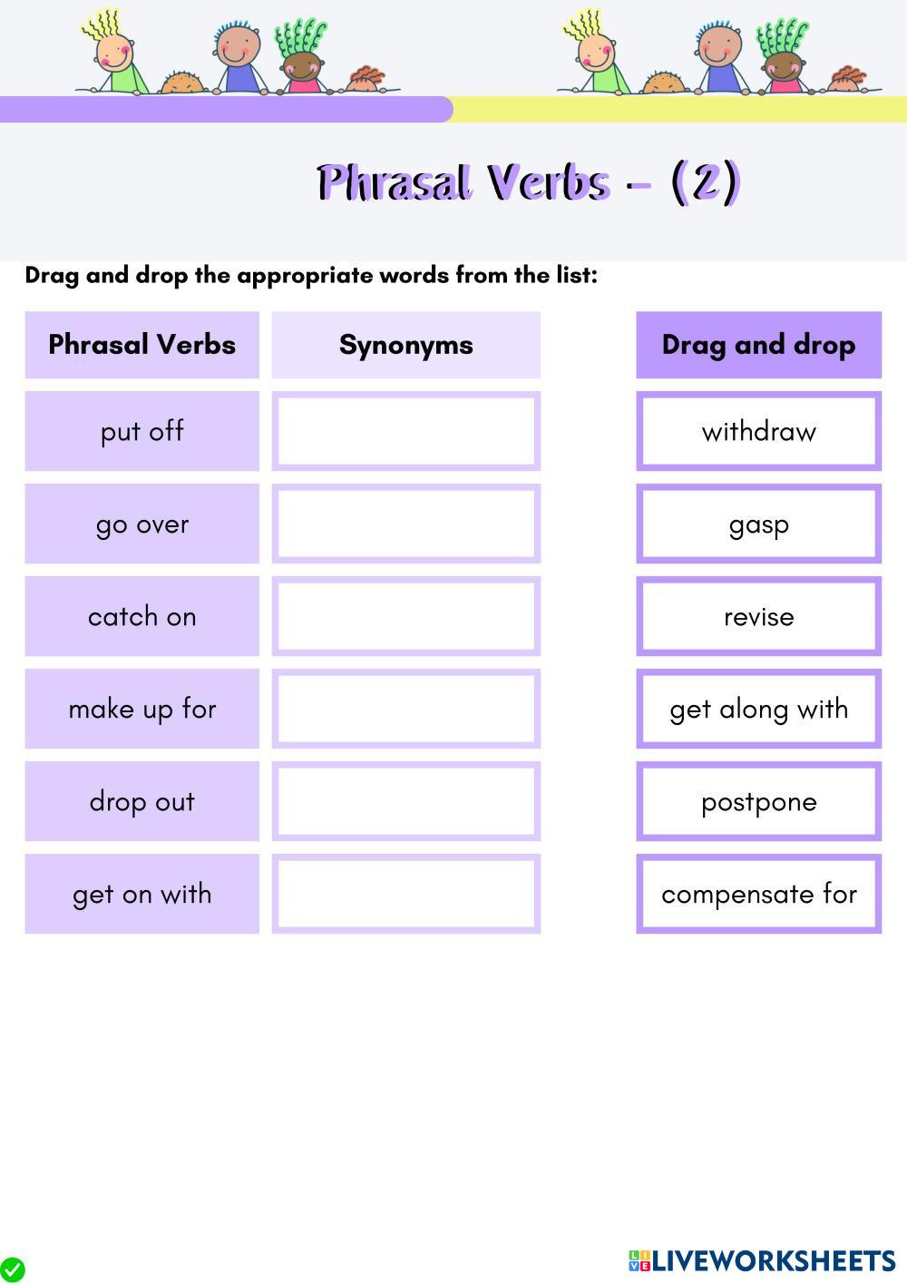Image resolution: width=907 pixels, height=1283 pixels.
Task: Open the Liveworksheets logo link
Action: pos(762,1260)
